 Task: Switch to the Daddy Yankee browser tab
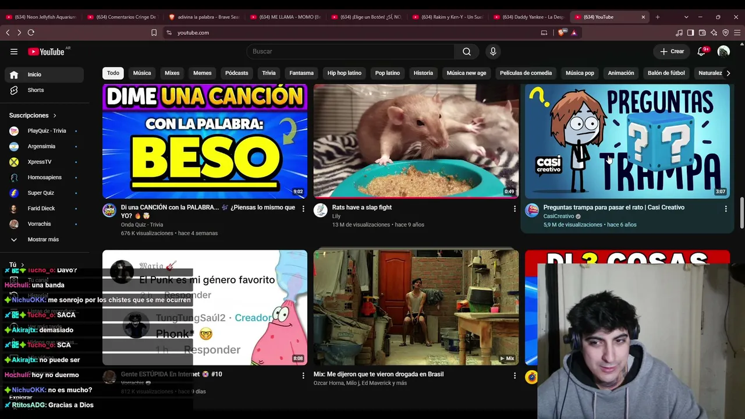click(x=529, y=17)
